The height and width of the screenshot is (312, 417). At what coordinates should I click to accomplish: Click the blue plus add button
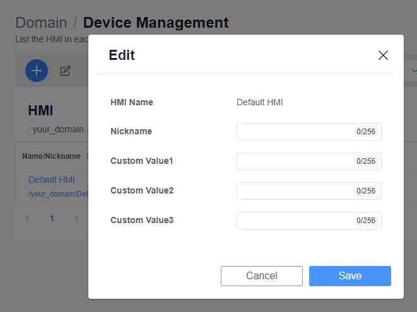tap(37, 71)
